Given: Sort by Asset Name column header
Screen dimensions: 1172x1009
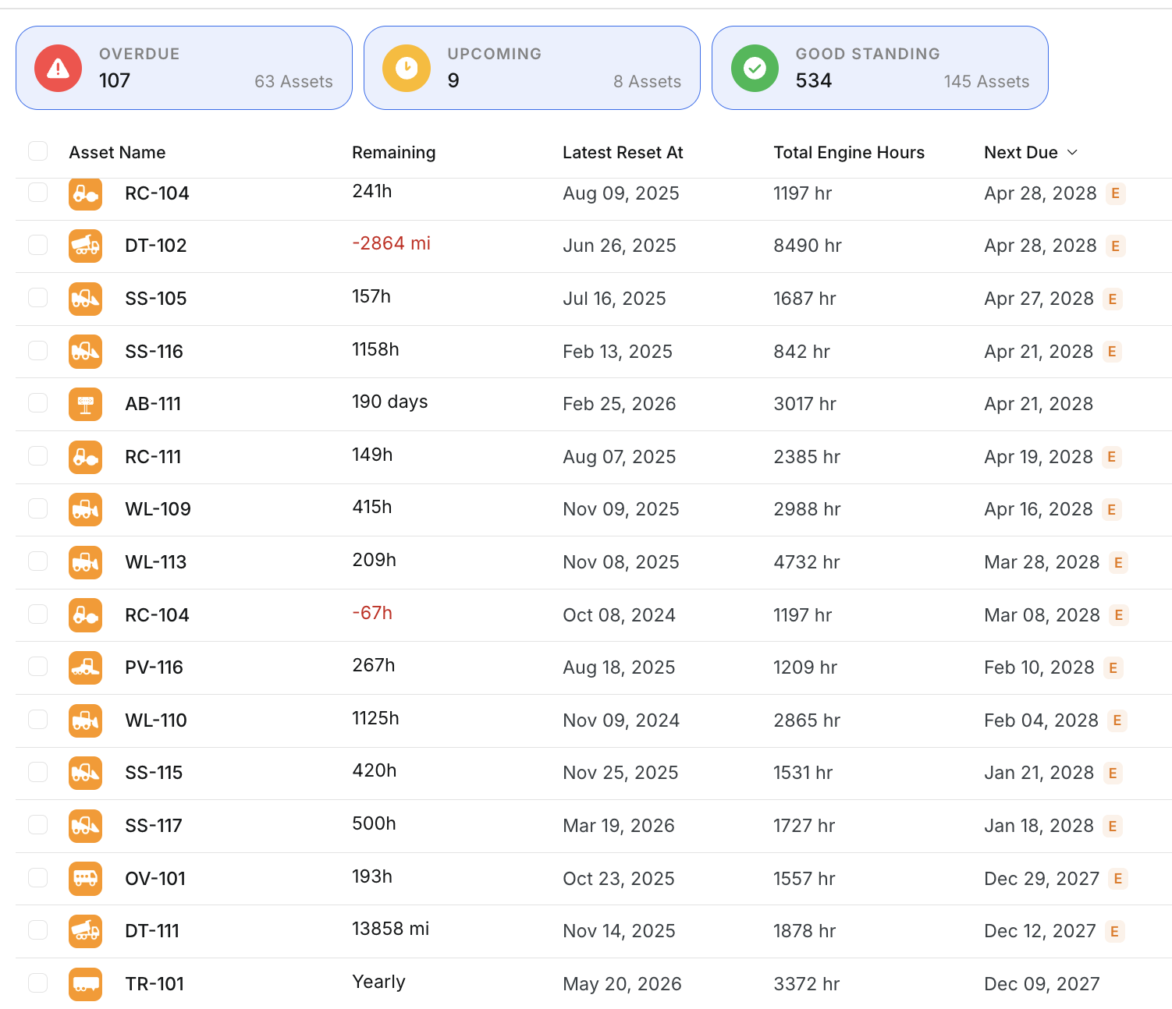Looking at the screenshot, I should point(117,152).
